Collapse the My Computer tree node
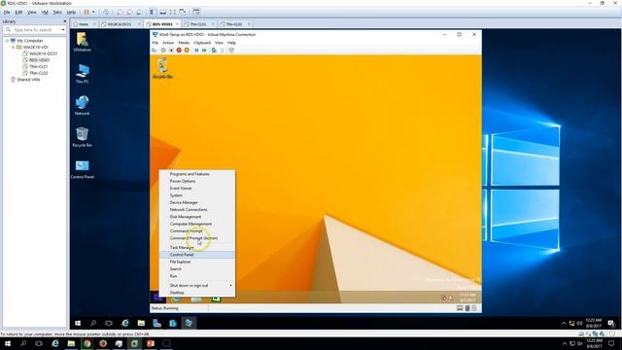This screenshot has width=622, height=350. [x=7, y=41]
